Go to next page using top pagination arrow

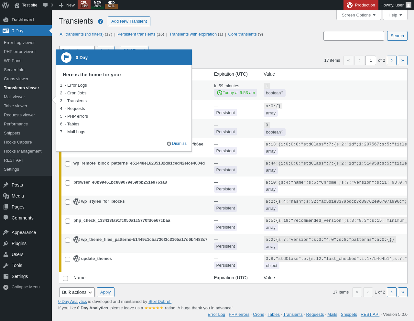point(392,60)
